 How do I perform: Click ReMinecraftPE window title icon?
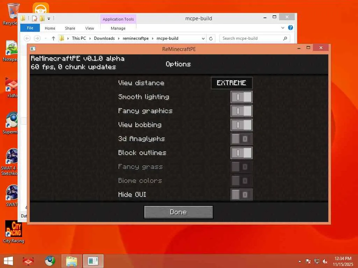(33, 49)
